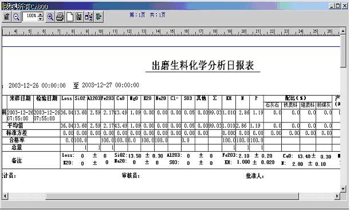Click the horizontal scrollbar left arrow
Image resolution: width=350 pixels, height=210 pixels.
click(x=5, y=196)
